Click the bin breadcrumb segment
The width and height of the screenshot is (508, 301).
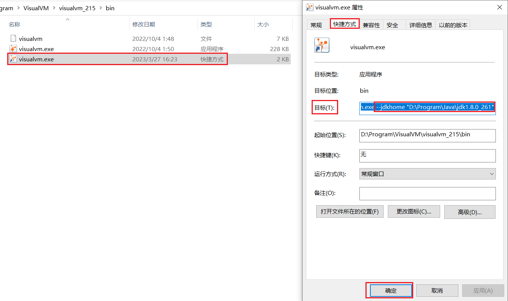pos(110,8)
